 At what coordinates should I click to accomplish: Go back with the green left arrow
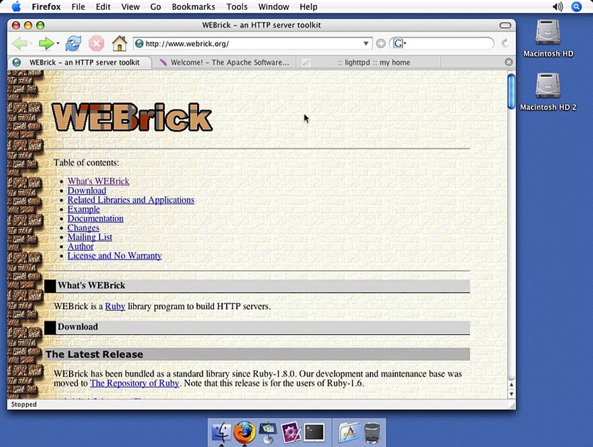19,44
